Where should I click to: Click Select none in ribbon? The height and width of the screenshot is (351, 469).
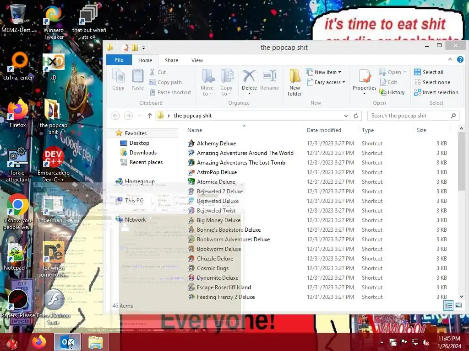[432, 82]
